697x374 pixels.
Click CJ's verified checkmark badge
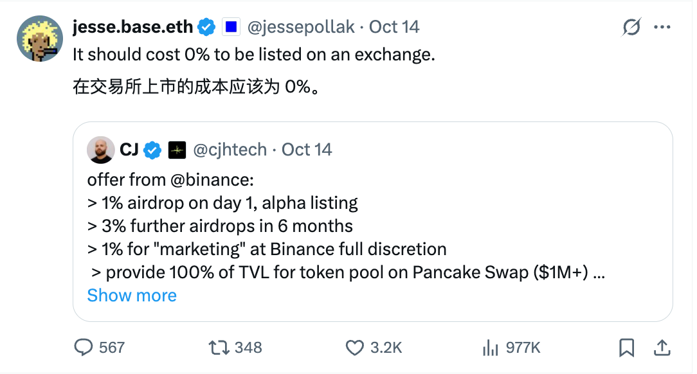coord(152,150)
